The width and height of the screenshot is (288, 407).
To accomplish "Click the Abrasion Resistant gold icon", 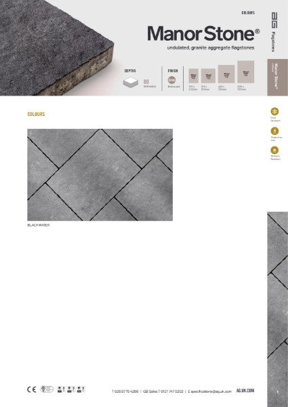I will click(x=274, y=151).
